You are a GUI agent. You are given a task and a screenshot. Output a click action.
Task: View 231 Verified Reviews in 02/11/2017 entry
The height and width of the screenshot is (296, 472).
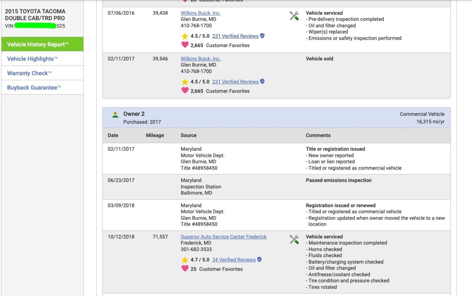(x=235, y=82)
